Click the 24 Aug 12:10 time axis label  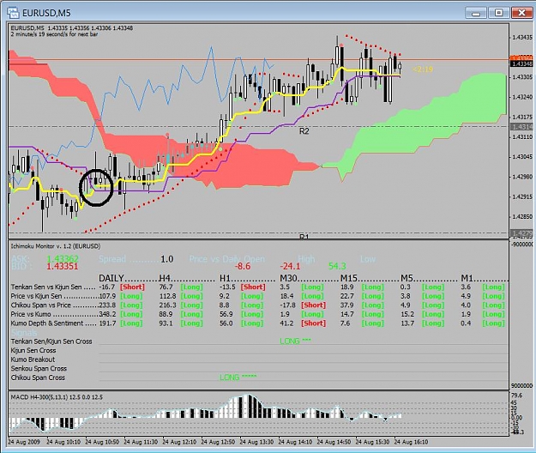(x=179, y=442)
